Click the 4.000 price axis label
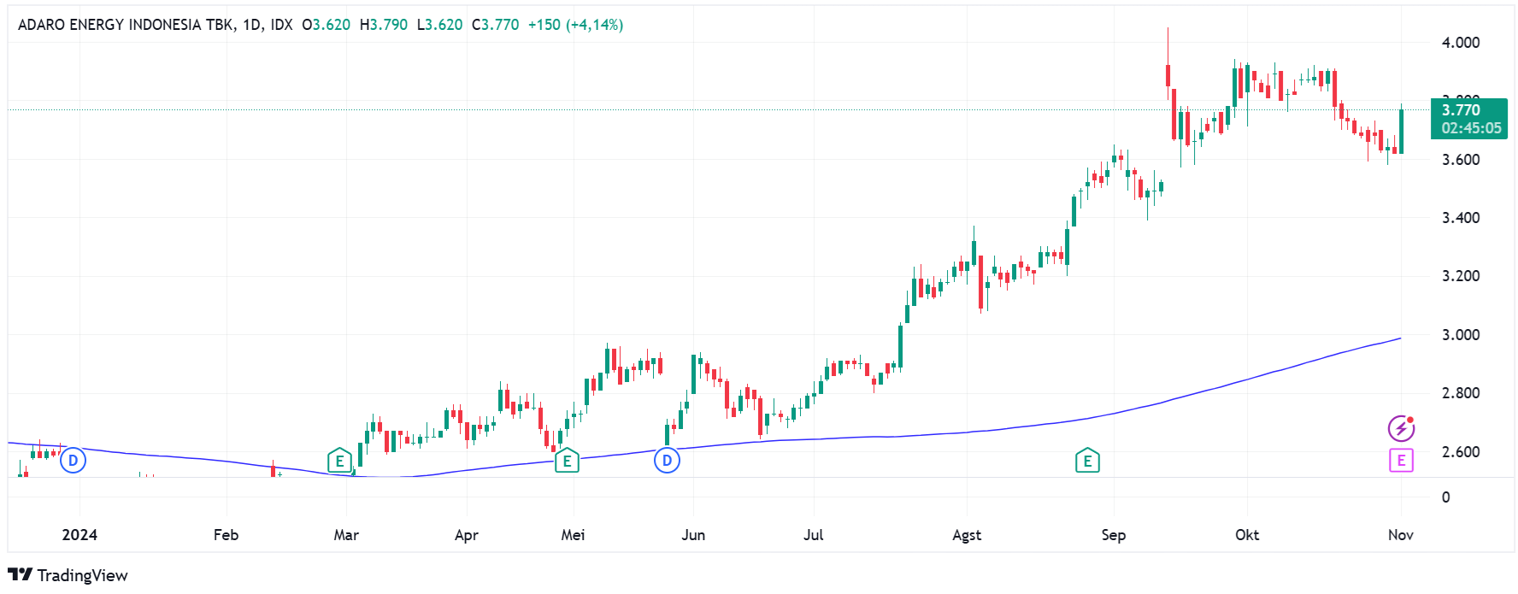The height and width of the screenshot is (594, 1518). [1461, 43]
